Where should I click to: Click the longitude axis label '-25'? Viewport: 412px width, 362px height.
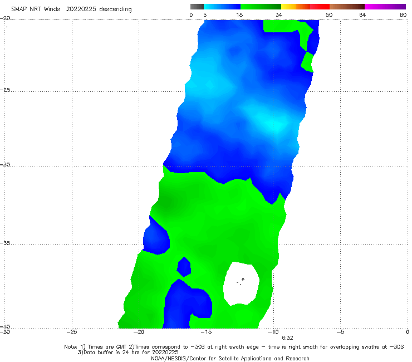(72, 332)
